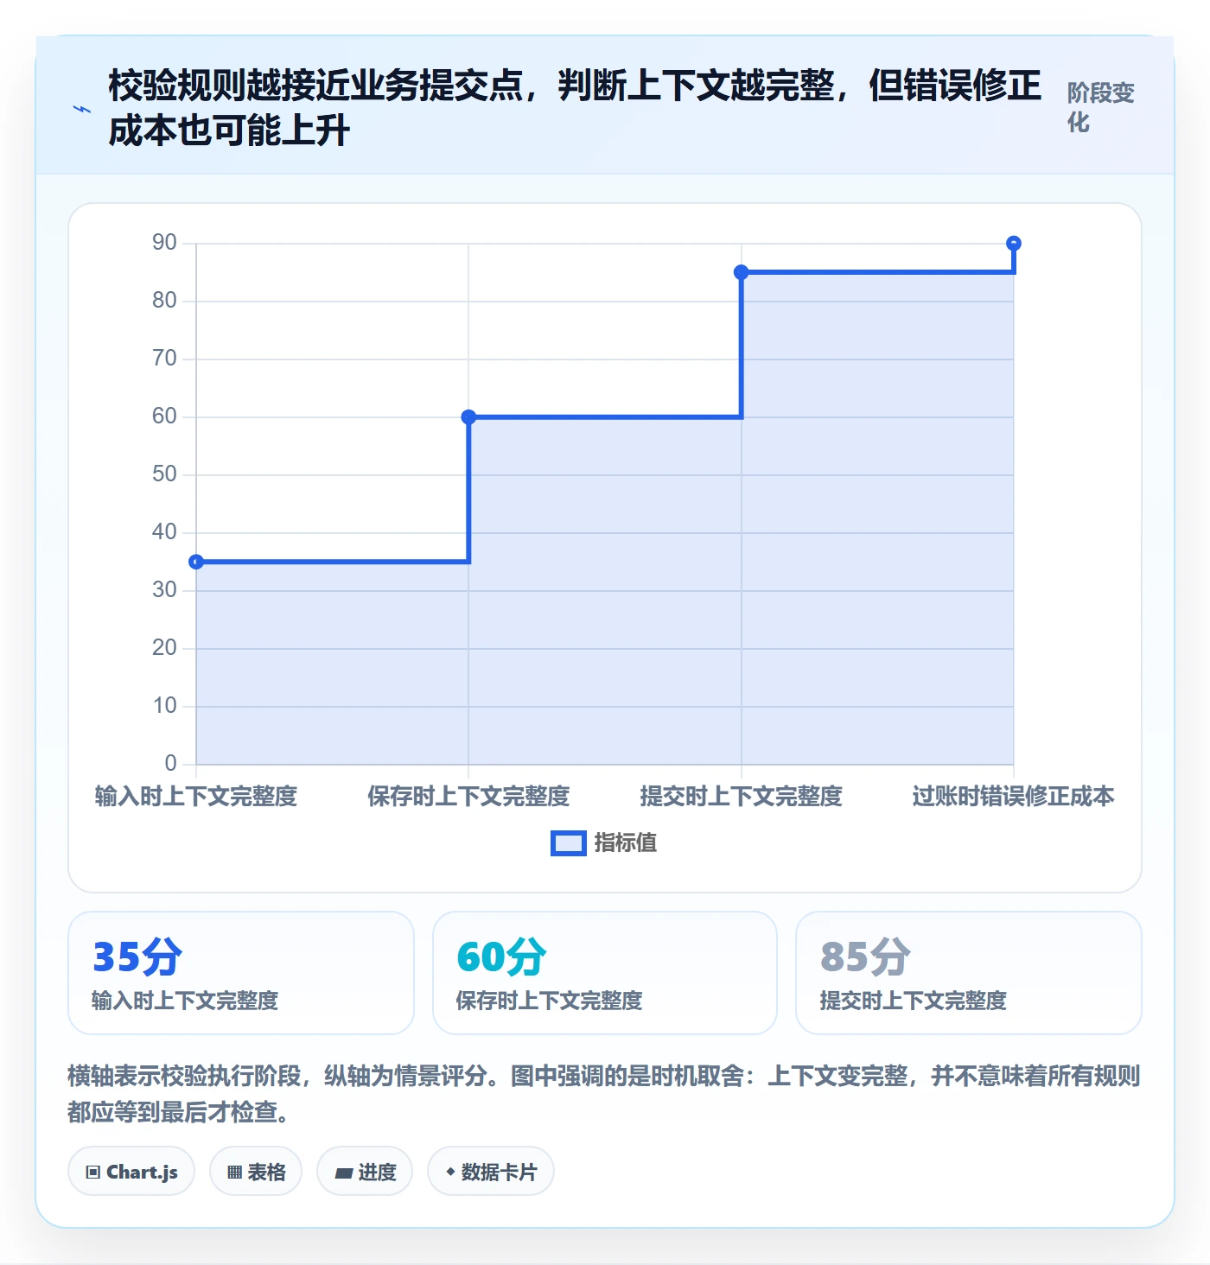Viewport: 1210px width, 1265px height.
Task: Click the 提交时上下文完整度 axis label
Action: [x=742, y=797]
